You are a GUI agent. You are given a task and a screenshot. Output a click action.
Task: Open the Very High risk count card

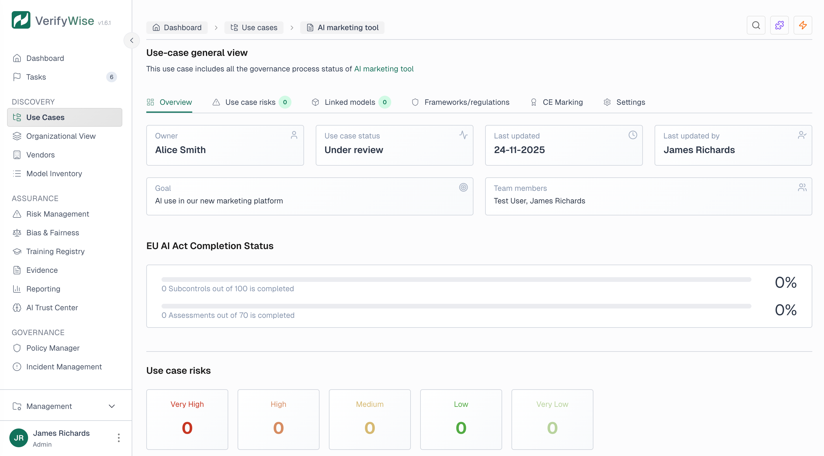pos(187,419)
